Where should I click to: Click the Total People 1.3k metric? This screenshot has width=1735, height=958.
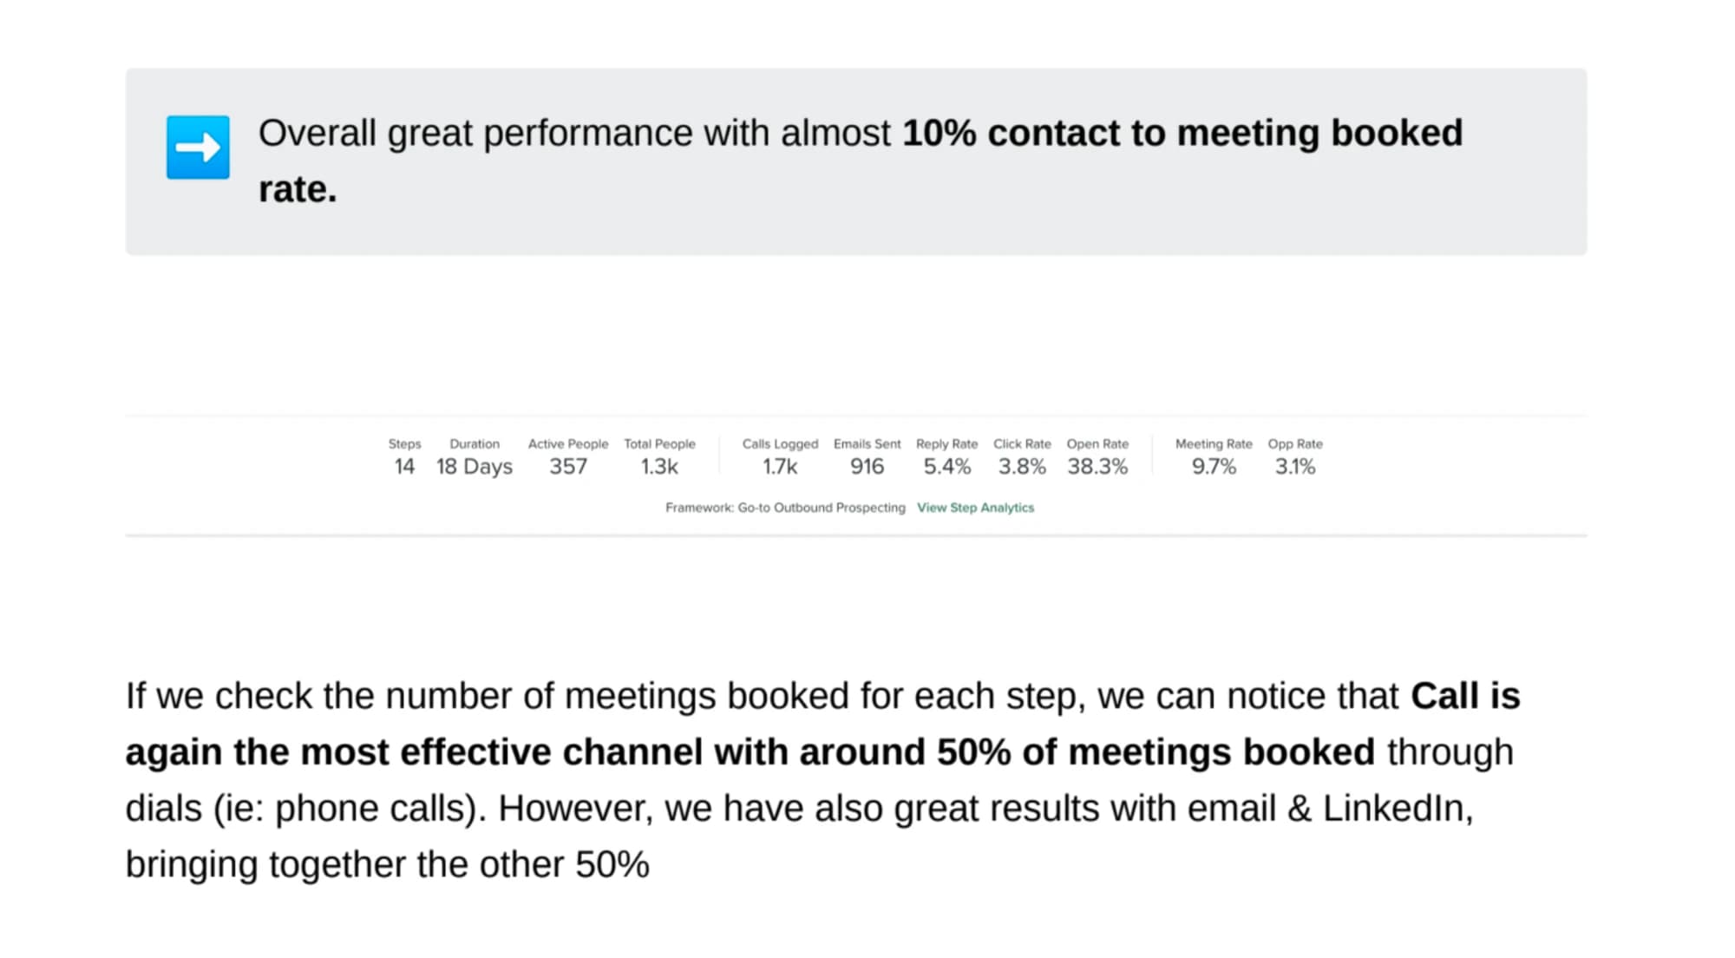659,456
